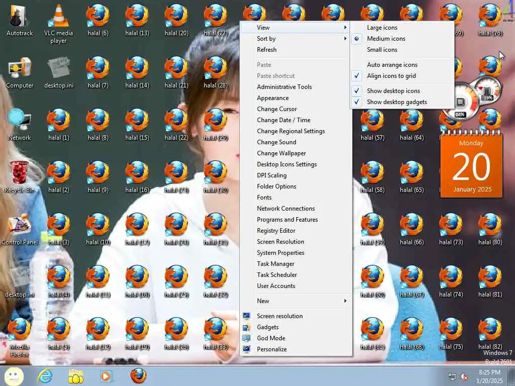This screenshot has width=515, height=386.
Task: Select the halal (22) shortcut icon
Action: coord(177,125)
